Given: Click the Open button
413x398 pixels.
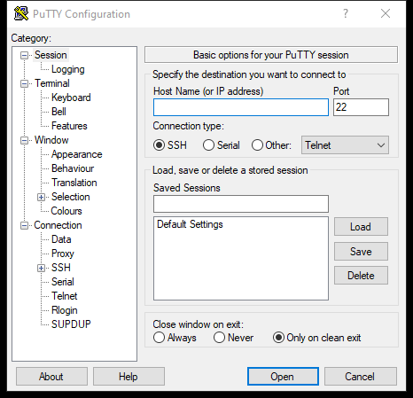Looking at the screenshot, I should (x=283, y=377).
